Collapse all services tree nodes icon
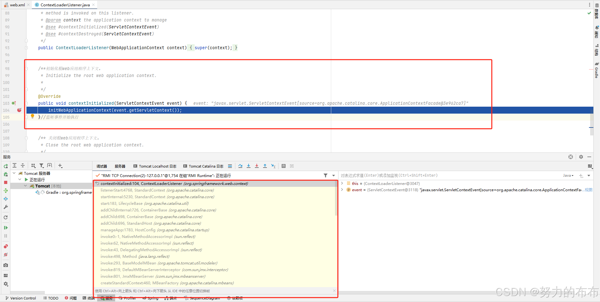Screen dimensions: 600x302 coord(23,165)
